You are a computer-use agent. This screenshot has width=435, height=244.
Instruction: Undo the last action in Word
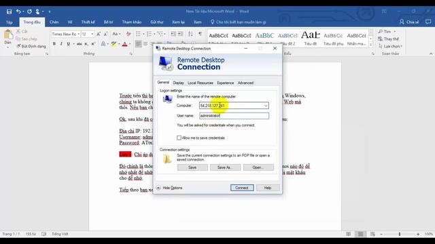click(x=18, y=12)
